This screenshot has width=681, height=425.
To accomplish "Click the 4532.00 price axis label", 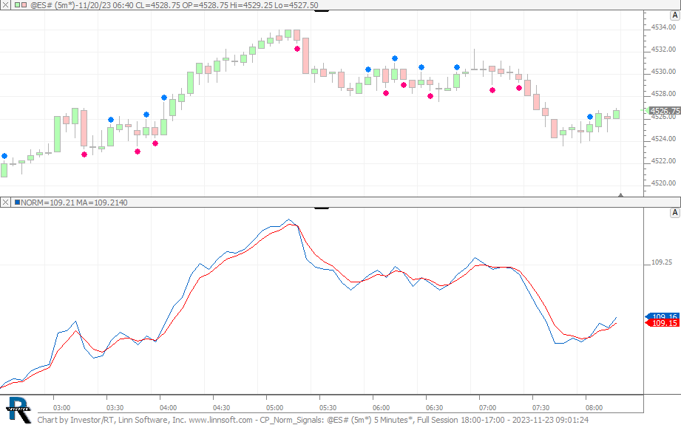I will [x=663, y=49].
